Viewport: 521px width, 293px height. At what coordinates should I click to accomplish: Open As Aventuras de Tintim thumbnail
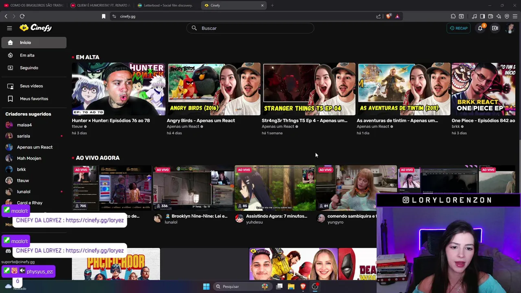403,89
